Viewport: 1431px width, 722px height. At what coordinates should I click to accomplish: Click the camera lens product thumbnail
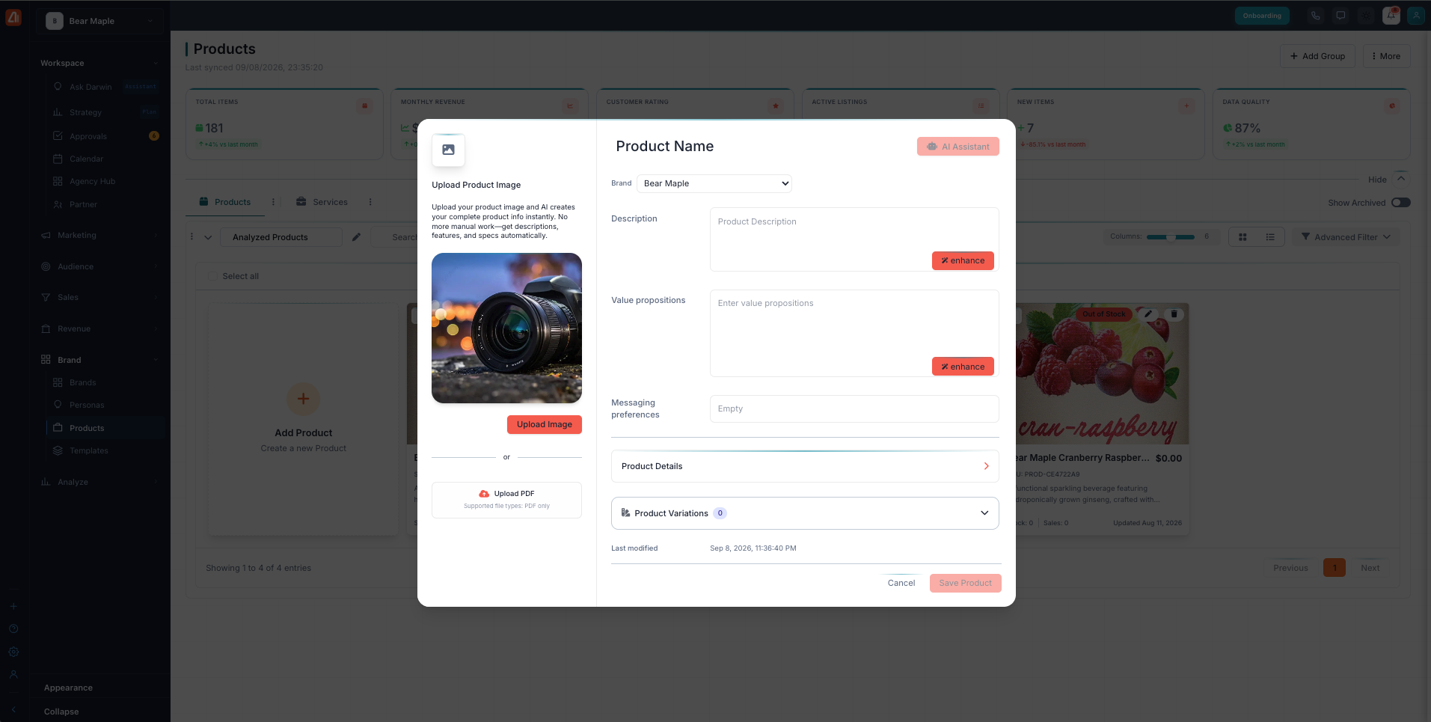click(506, 328)
